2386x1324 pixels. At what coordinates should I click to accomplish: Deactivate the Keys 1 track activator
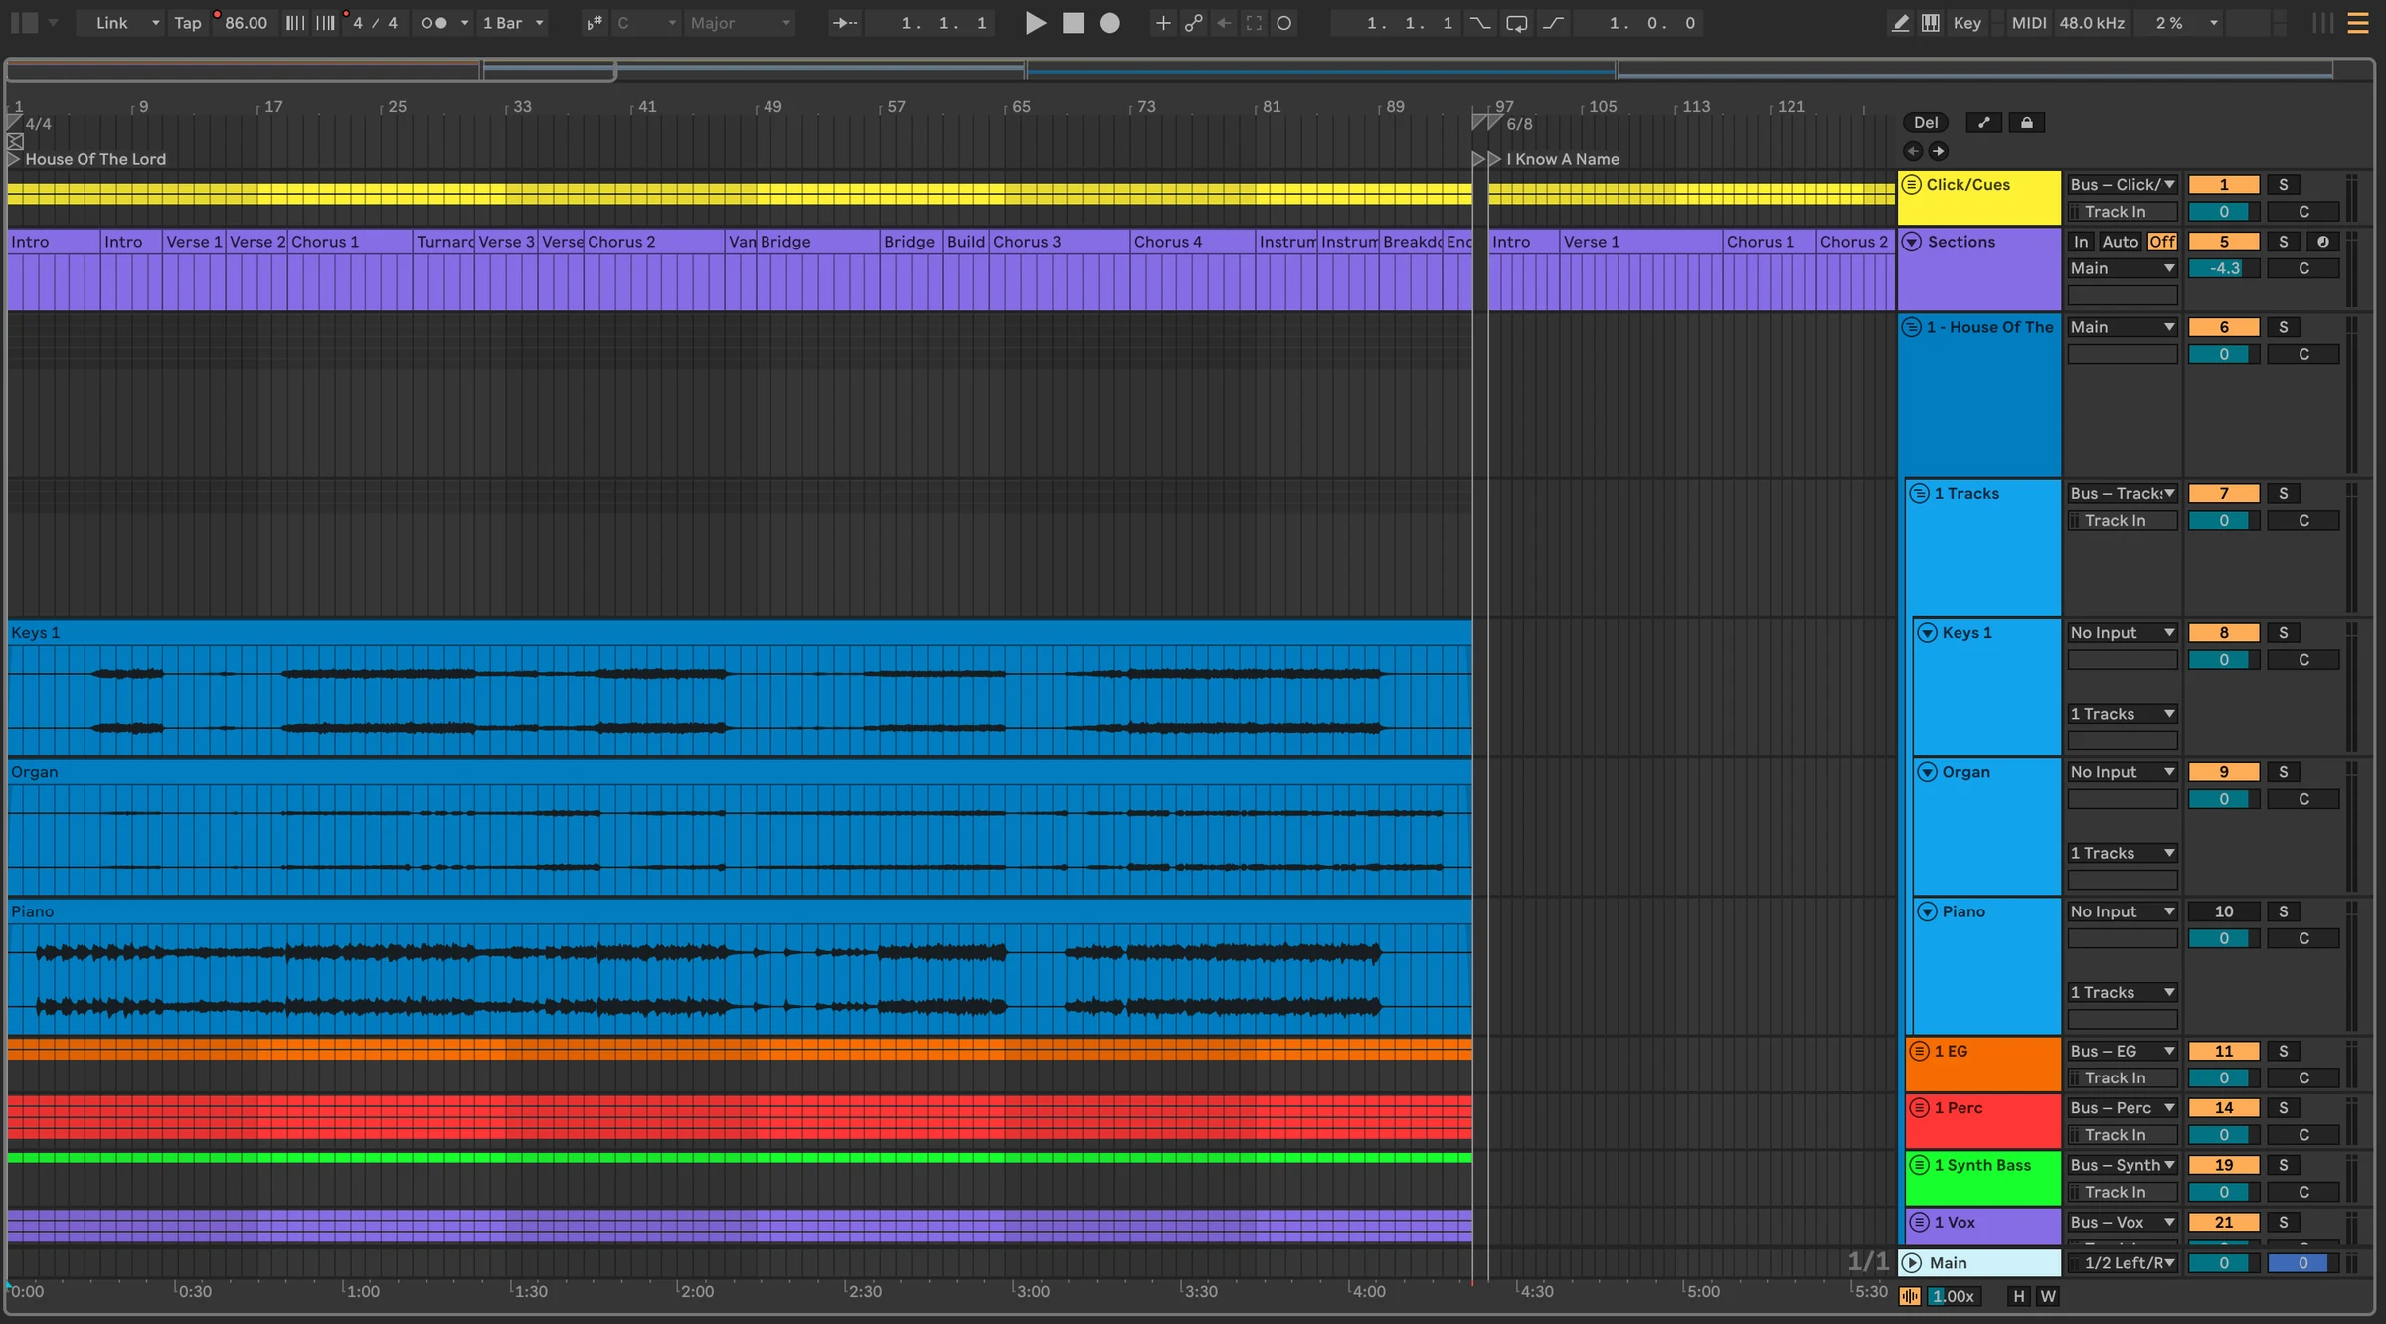tap(2224, 633)
